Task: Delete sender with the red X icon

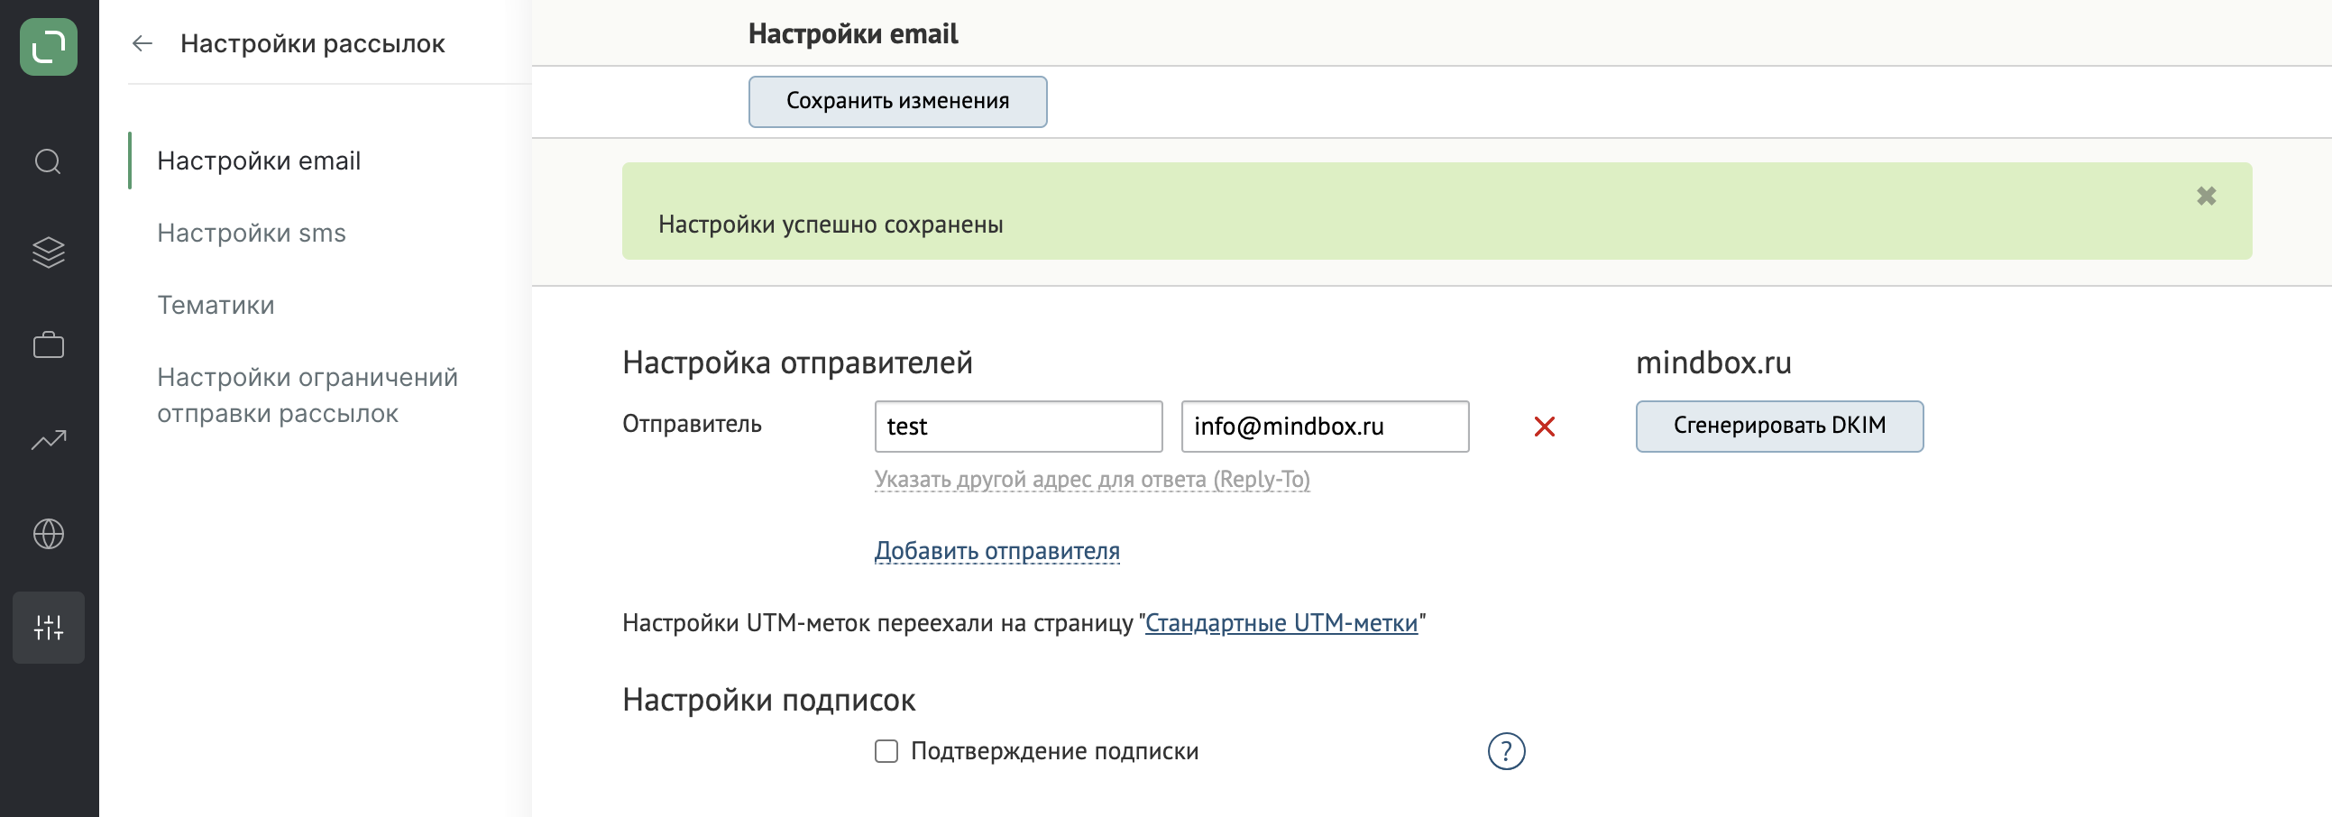Action: pos(1545,427)
